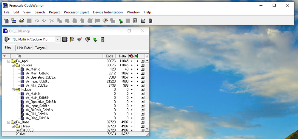Collapse the Fw_Appl group
Viewport: 298px width, 139px height.
8,61
